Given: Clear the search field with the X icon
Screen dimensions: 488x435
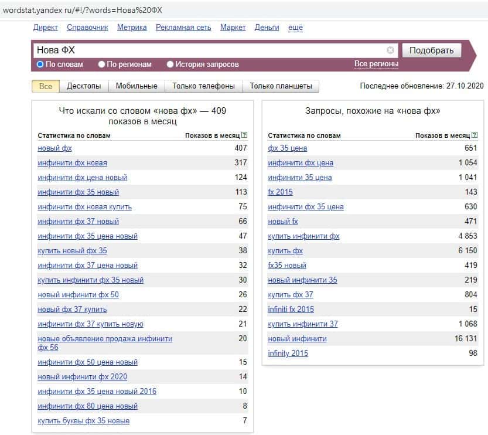Looking at the screenshot, I should pyautogui.click(x=391, y=50).
